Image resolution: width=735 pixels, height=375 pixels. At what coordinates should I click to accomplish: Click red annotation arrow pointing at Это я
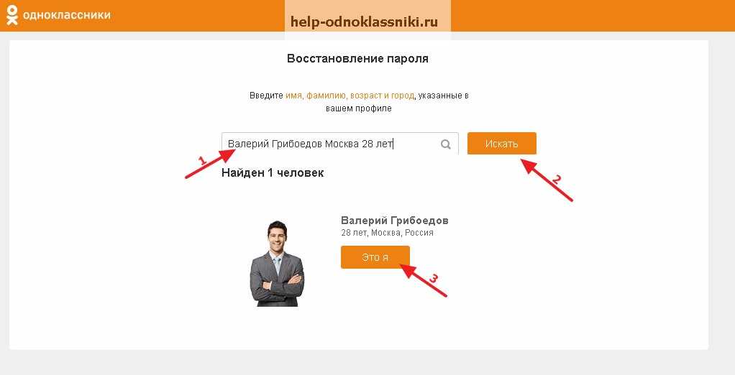424,280
